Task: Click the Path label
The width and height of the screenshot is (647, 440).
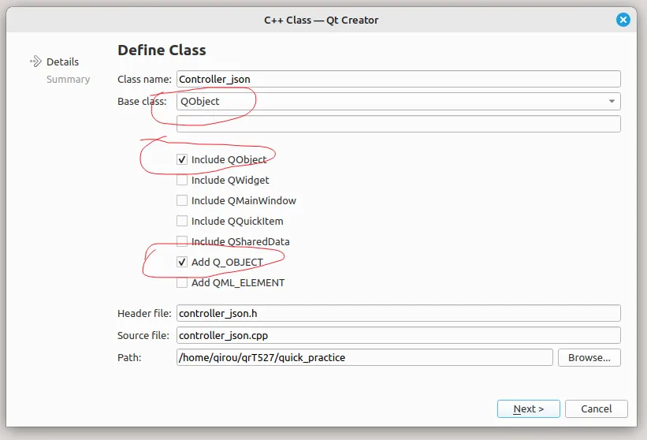Action: pyautogui.click(x=129, y=357)
